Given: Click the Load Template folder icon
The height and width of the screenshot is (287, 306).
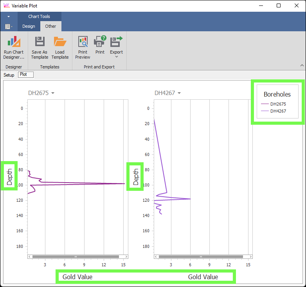Looking at the screenshot, I should click(x=60, y=47).
